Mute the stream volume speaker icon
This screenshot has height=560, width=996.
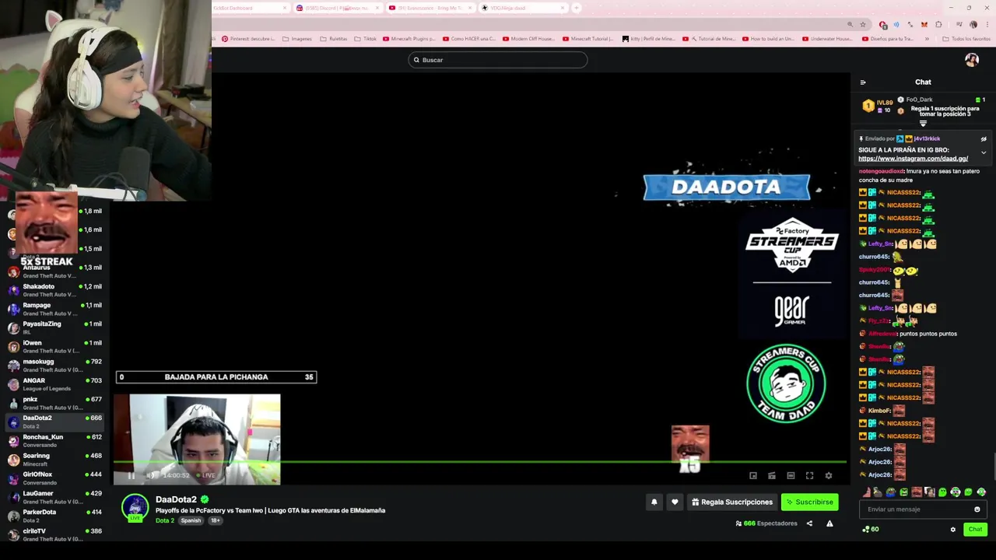(152, 475)
